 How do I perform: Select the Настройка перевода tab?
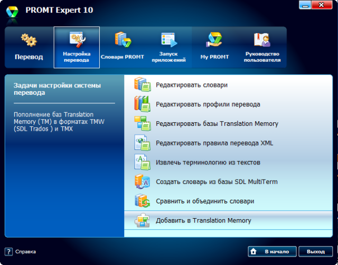(x=77, y=47)
